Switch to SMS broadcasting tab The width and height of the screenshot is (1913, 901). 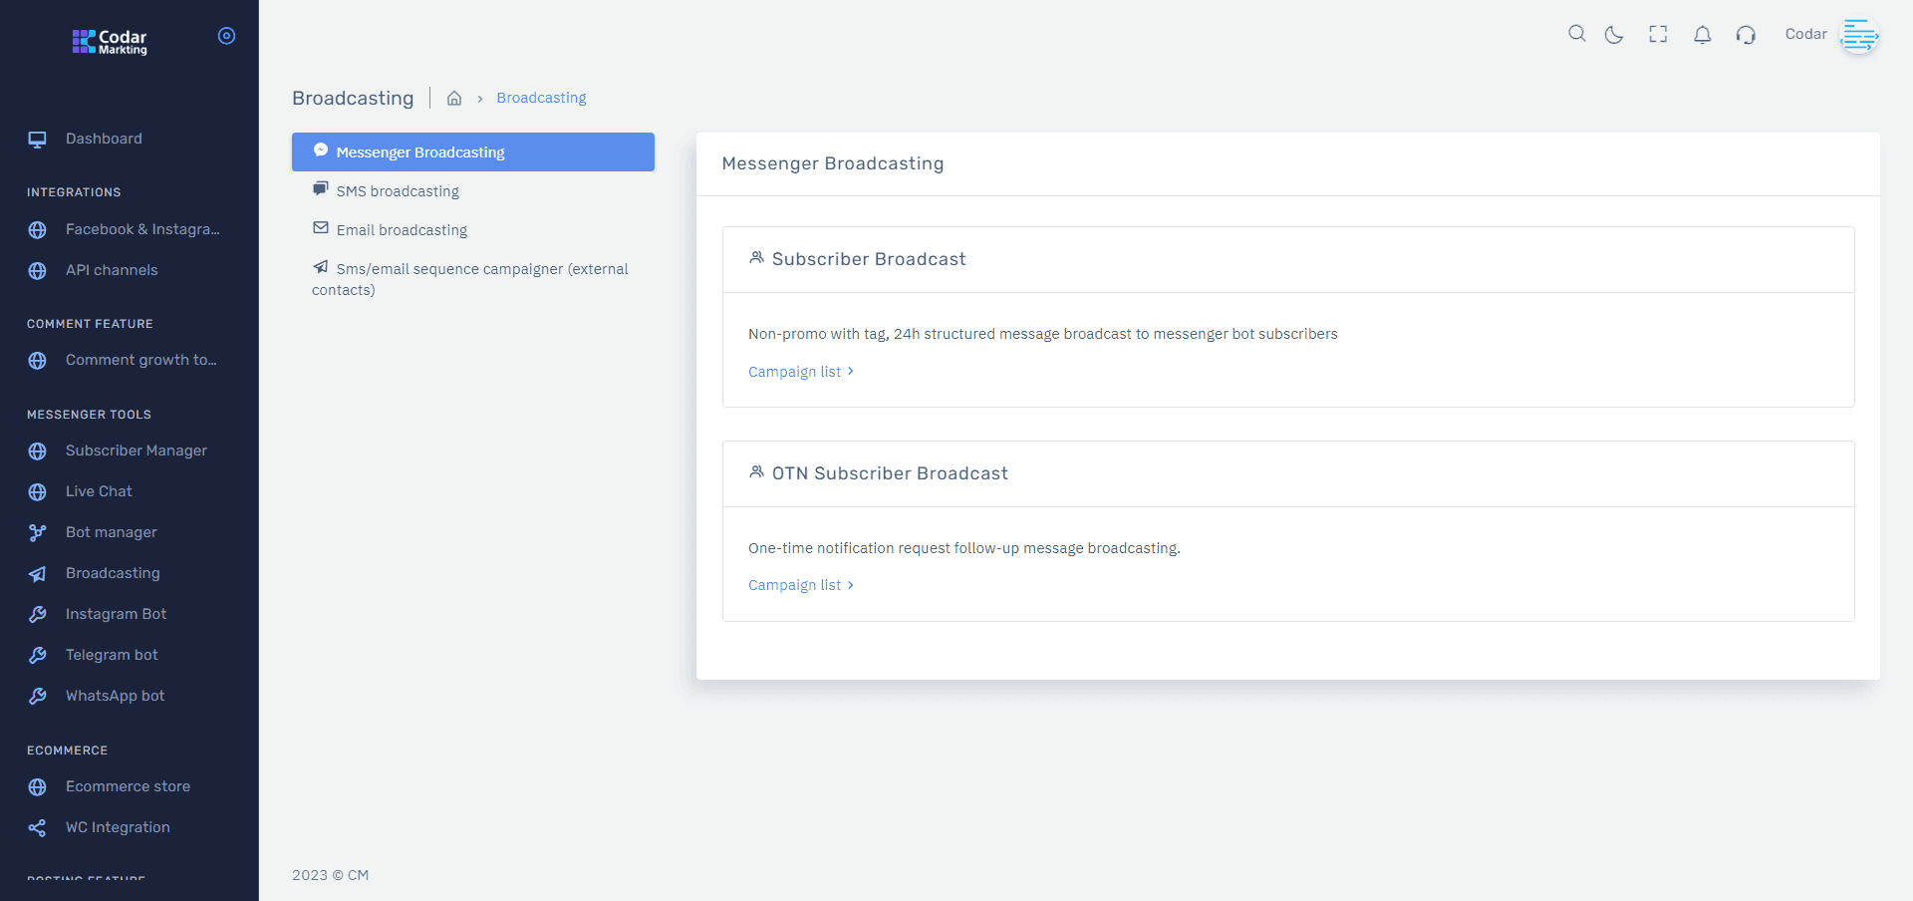tap(397, 191)
